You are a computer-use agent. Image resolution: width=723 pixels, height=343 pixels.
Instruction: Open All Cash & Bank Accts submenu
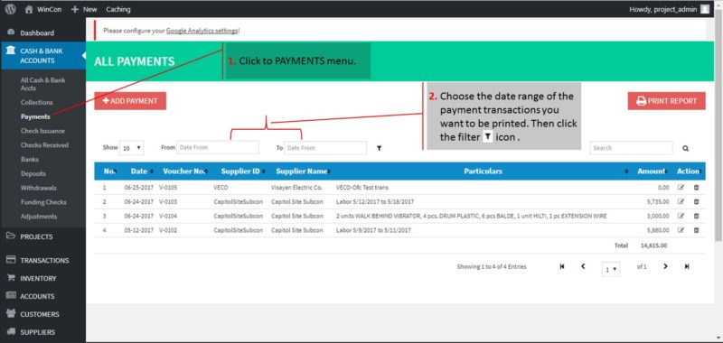pos(42,84)
